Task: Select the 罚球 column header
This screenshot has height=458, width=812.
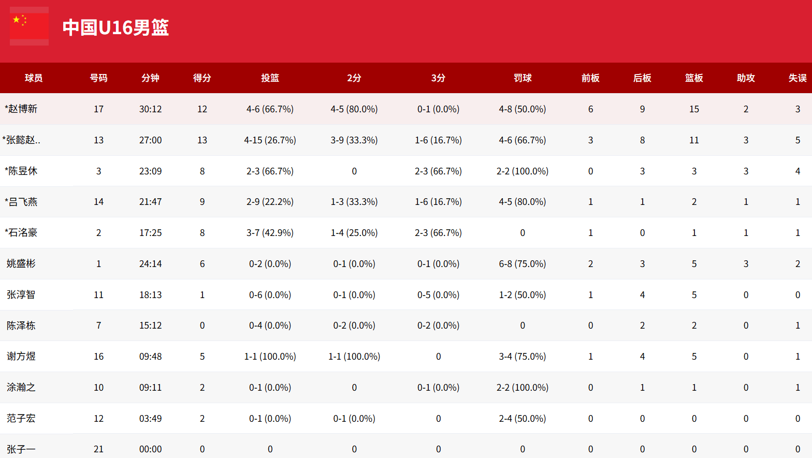Action: click(523, 78)
